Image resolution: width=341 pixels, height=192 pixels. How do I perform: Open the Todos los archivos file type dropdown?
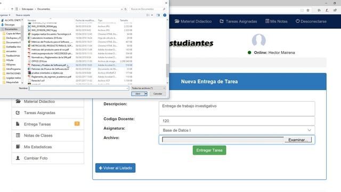(148, 88)
